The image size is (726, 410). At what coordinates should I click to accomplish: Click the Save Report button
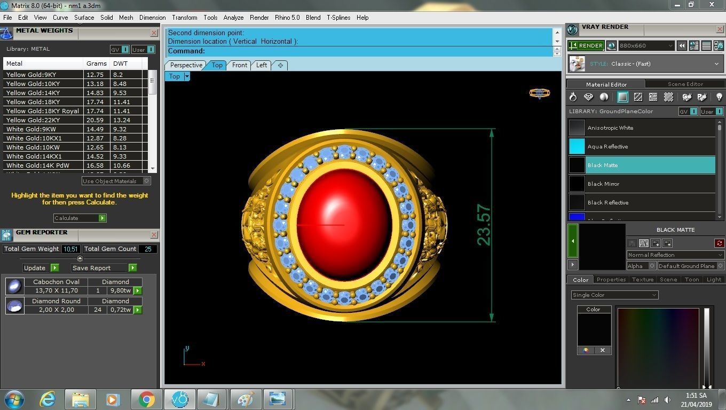coord(105,268)
